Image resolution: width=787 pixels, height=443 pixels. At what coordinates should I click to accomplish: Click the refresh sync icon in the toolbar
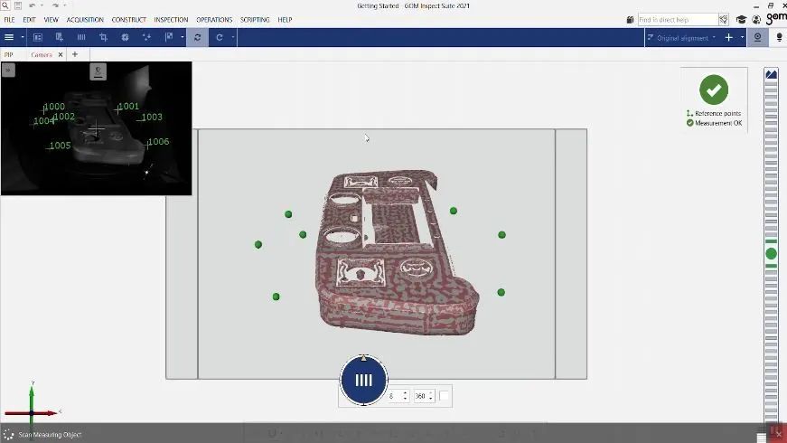point(197,37)
